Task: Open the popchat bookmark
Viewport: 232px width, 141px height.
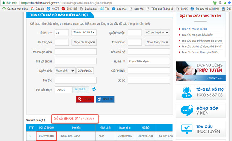Action: pos(119,9)
